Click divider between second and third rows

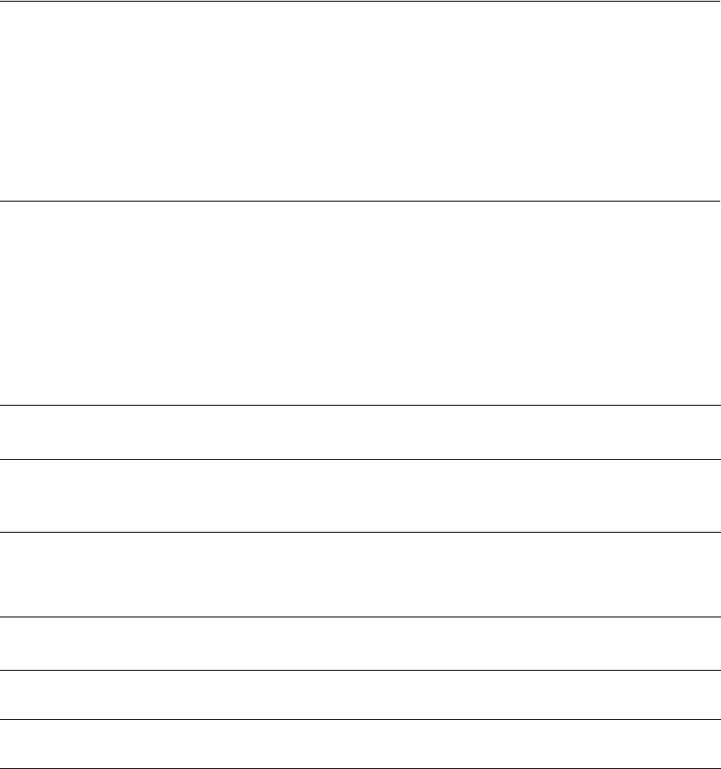360,405
